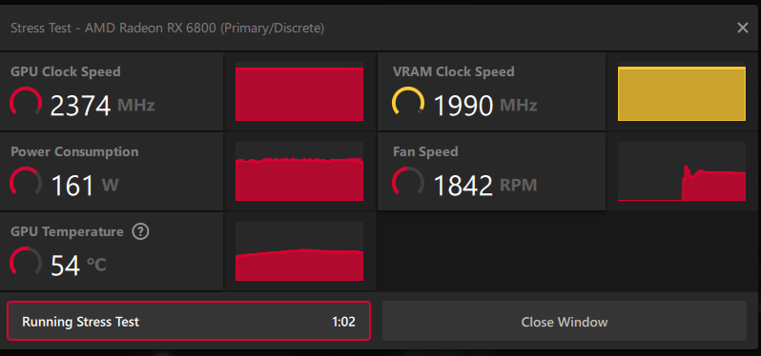Click the Fan Speed label

425,152
